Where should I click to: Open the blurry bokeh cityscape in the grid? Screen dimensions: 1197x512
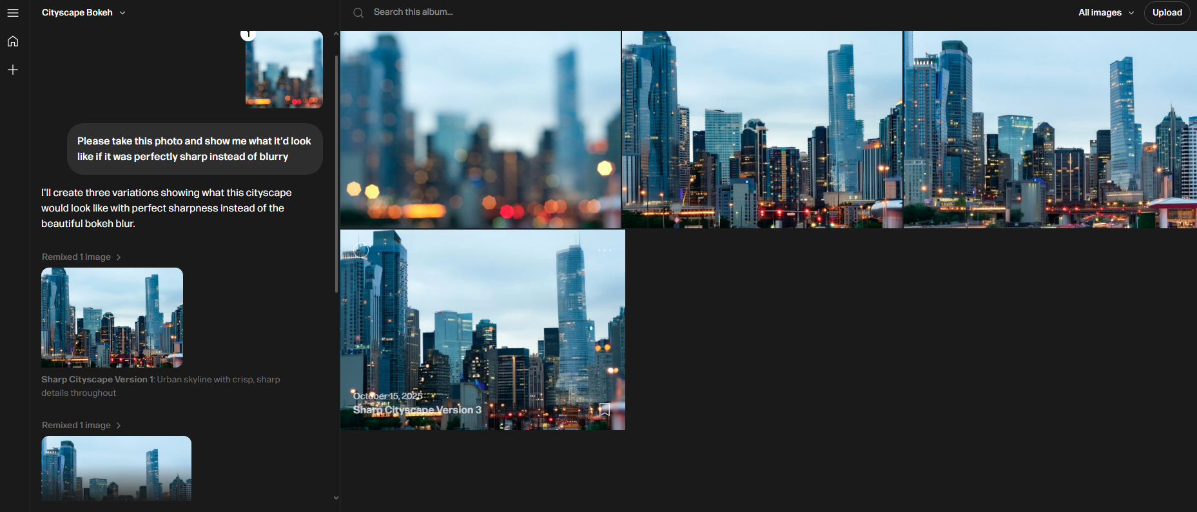480,130
